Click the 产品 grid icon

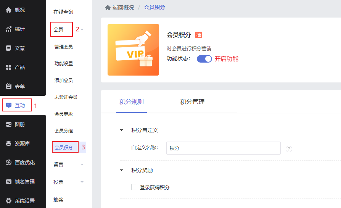(x=8, y=67)
